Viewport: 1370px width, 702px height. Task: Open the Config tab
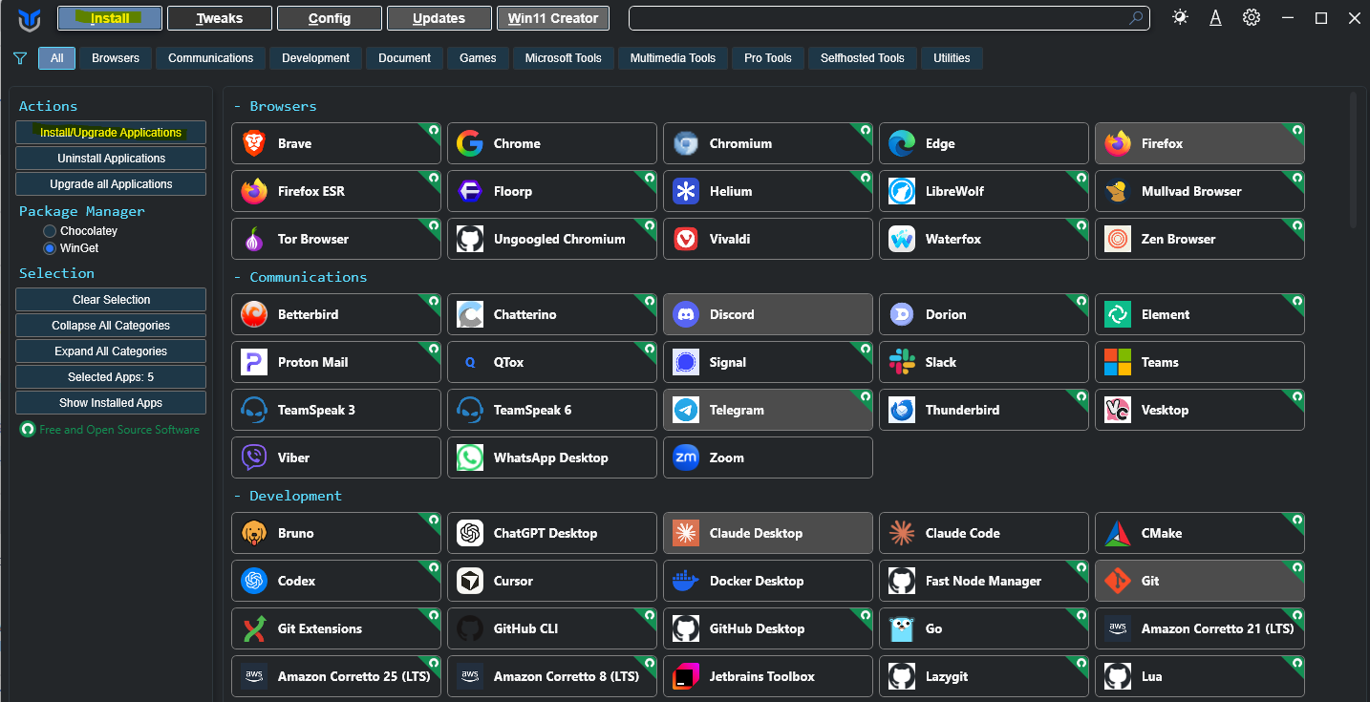[x=330, y=18]
